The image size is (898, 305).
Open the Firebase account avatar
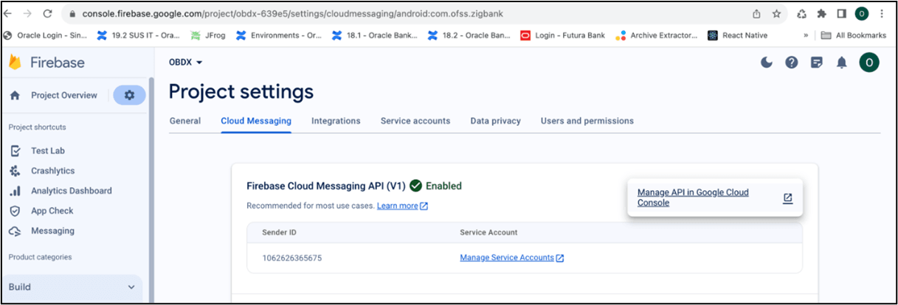(x=869, y=63)
